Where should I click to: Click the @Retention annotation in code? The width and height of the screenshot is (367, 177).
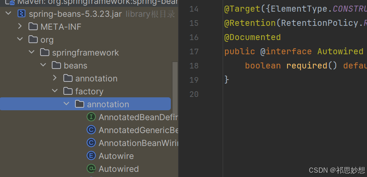tap(250, 23)
